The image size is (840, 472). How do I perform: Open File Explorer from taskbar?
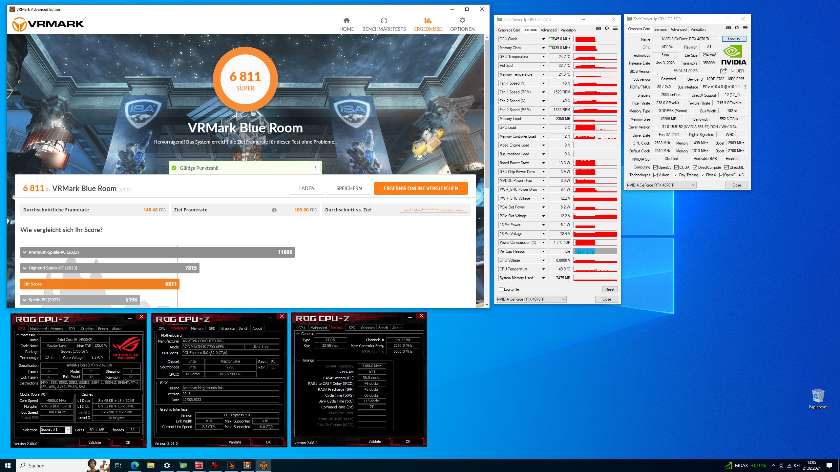[x=151, y=465]
